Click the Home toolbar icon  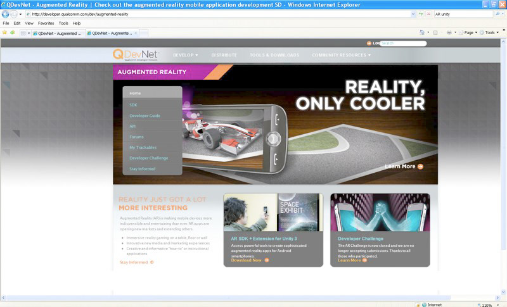coord(421,33)
